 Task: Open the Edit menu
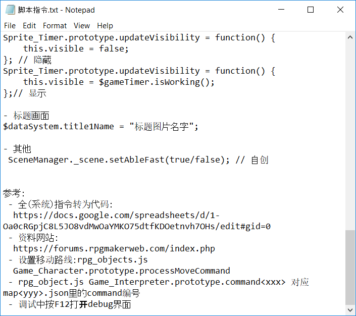click(x=29, y=26)
